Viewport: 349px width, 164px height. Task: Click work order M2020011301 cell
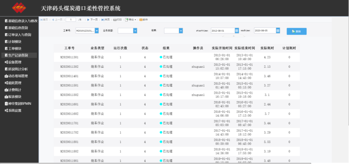(69, 57)
